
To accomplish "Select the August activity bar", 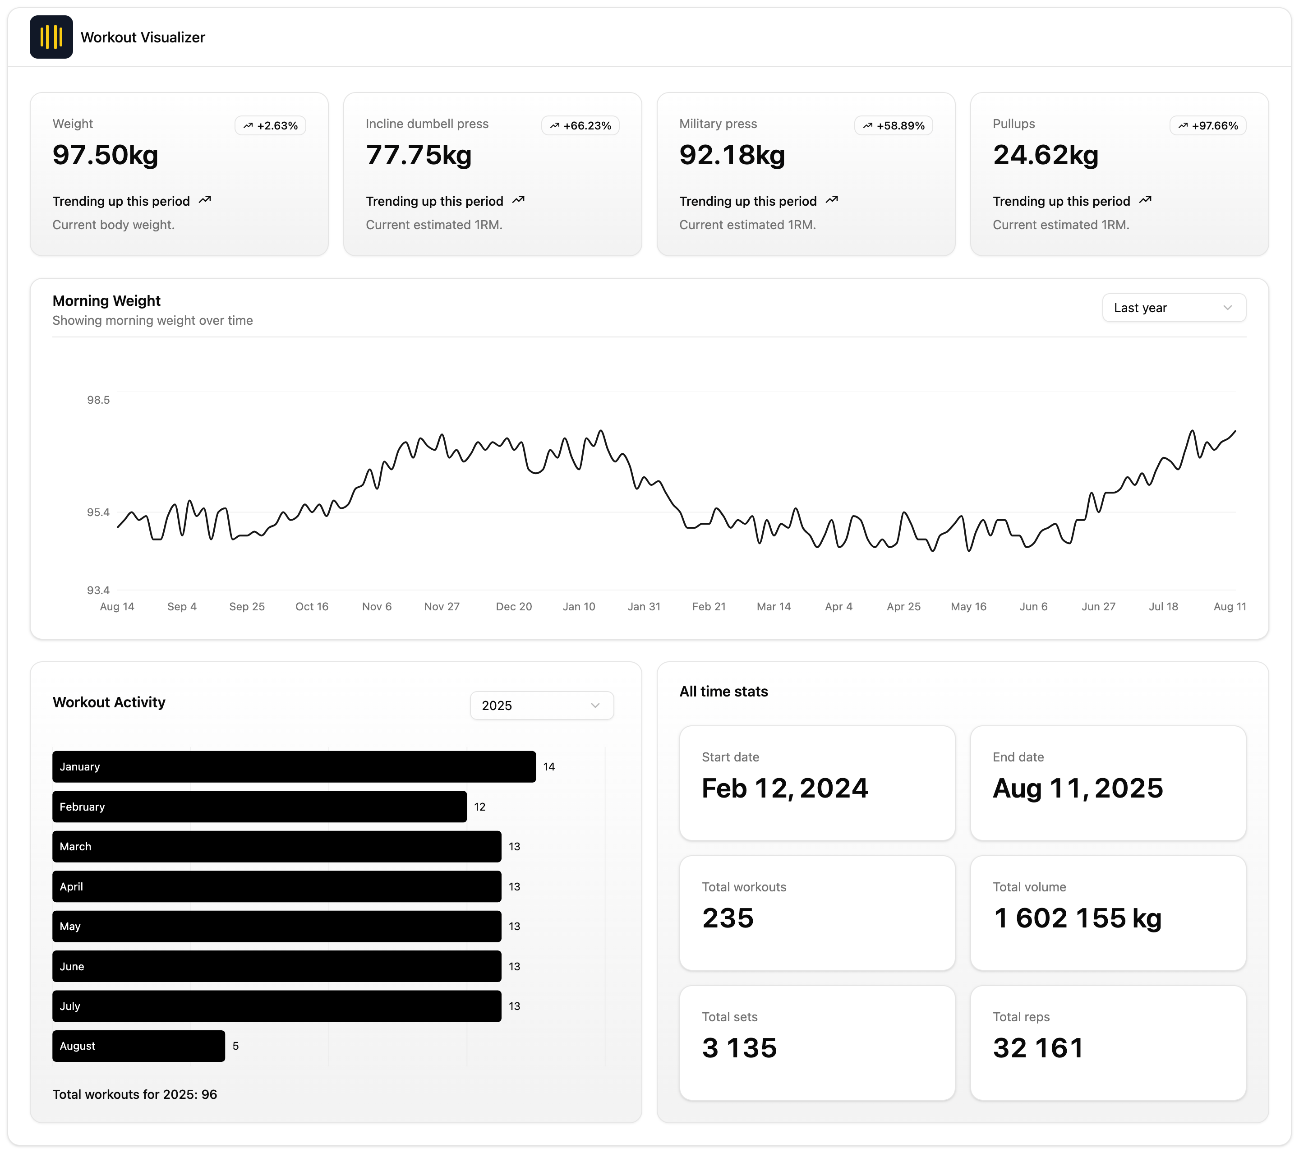I will (138, 1046).
